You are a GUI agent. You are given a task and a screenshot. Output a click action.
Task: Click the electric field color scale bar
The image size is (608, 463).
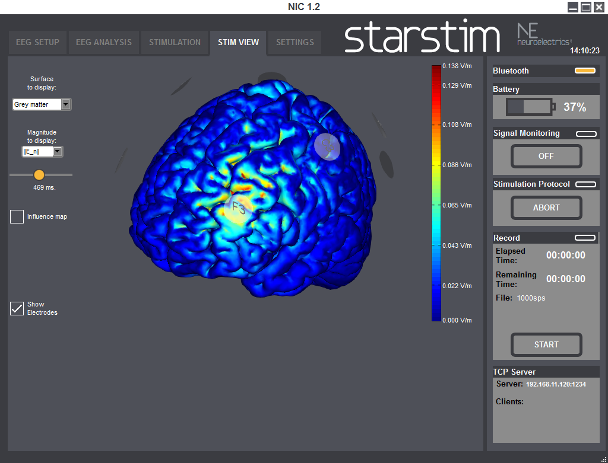point(436,193)
